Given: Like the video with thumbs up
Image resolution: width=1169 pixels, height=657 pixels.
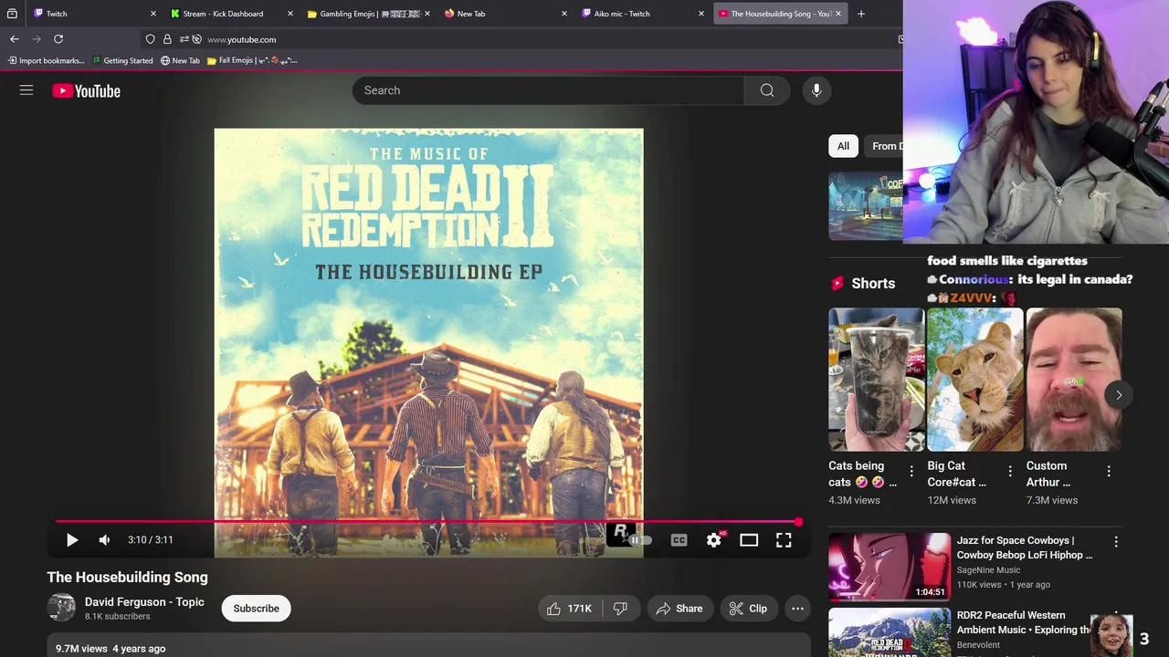Looking at the screenshot, I should click(568, 609).
